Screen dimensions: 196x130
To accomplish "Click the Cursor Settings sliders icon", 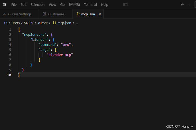I will (x=4, y=14).
